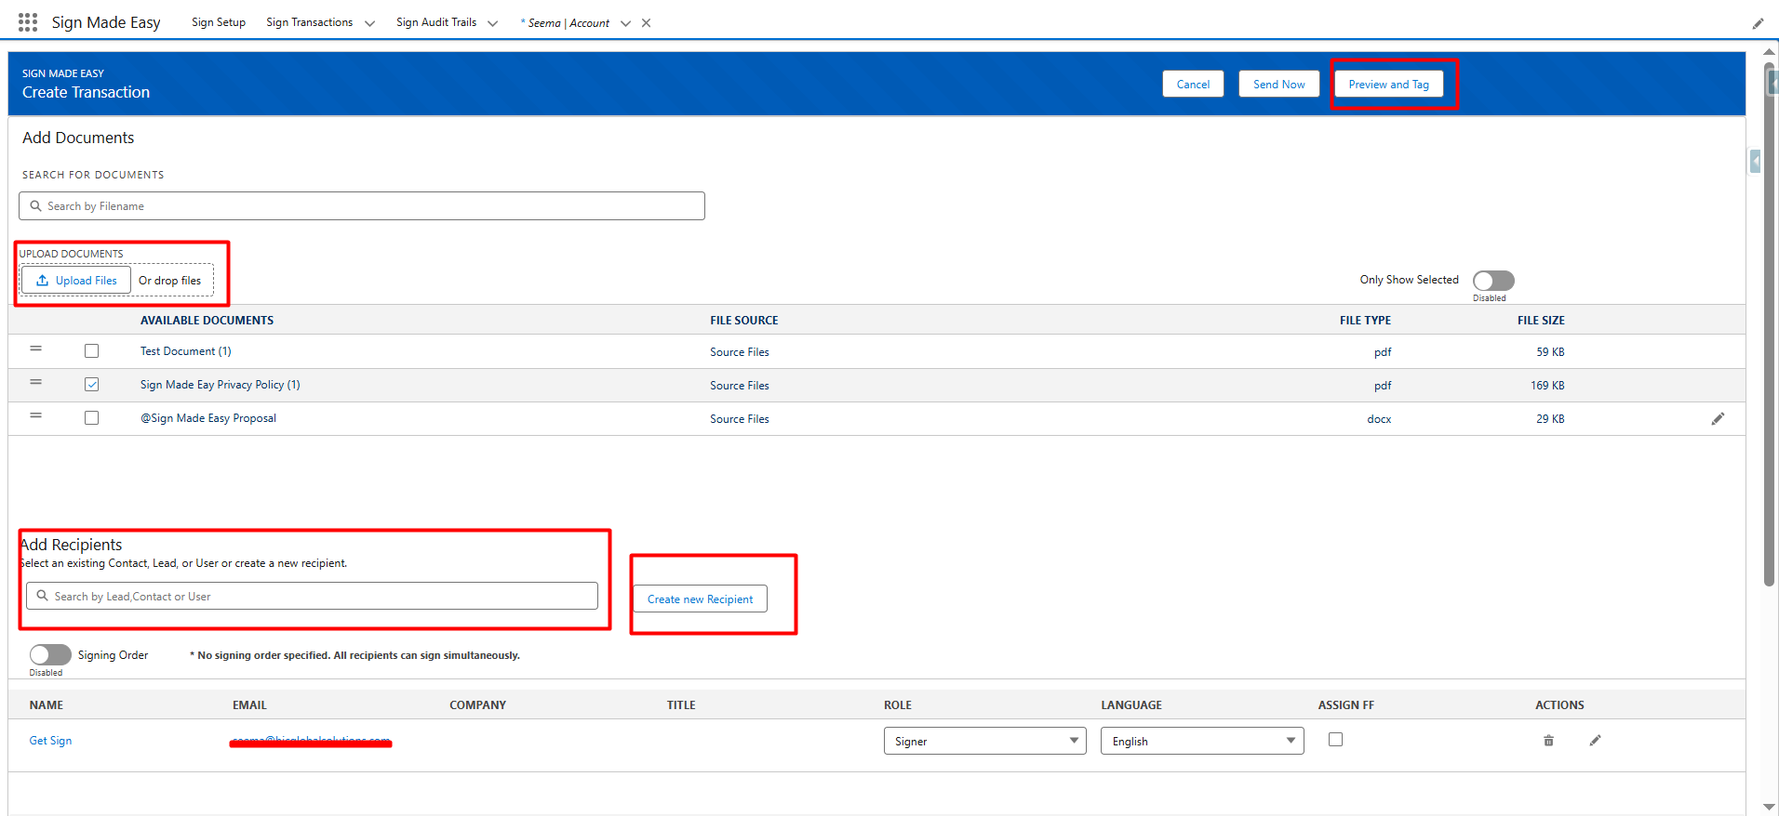Expand the Seema Account tab chevron
Image resolution: width=1779 pixels, height=816 pixels.
point(625,23)
